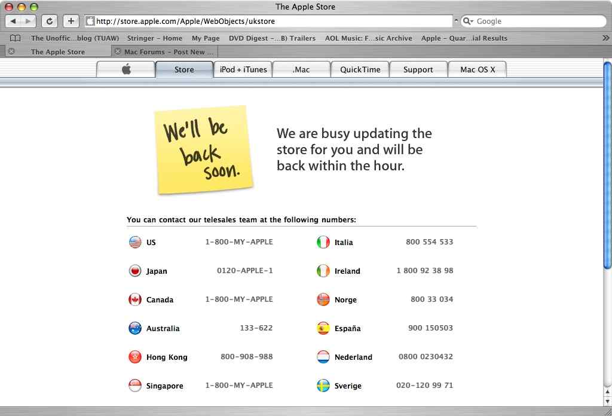Click the Australia flag icon
Image resolution: width=612 pixels, height=416 pixels.
pos(135,328)
